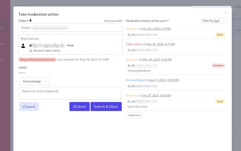Open the Jan 25, 2023, 8:20 AM timestamp
241x151 pixels.
pos(157,95)
